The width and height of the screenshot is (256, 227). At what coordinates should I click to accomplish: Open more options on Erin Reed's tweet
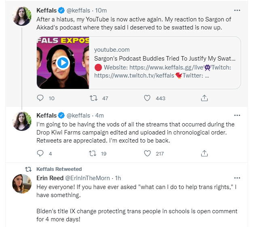pyautogui.click(x=237, y=178)
